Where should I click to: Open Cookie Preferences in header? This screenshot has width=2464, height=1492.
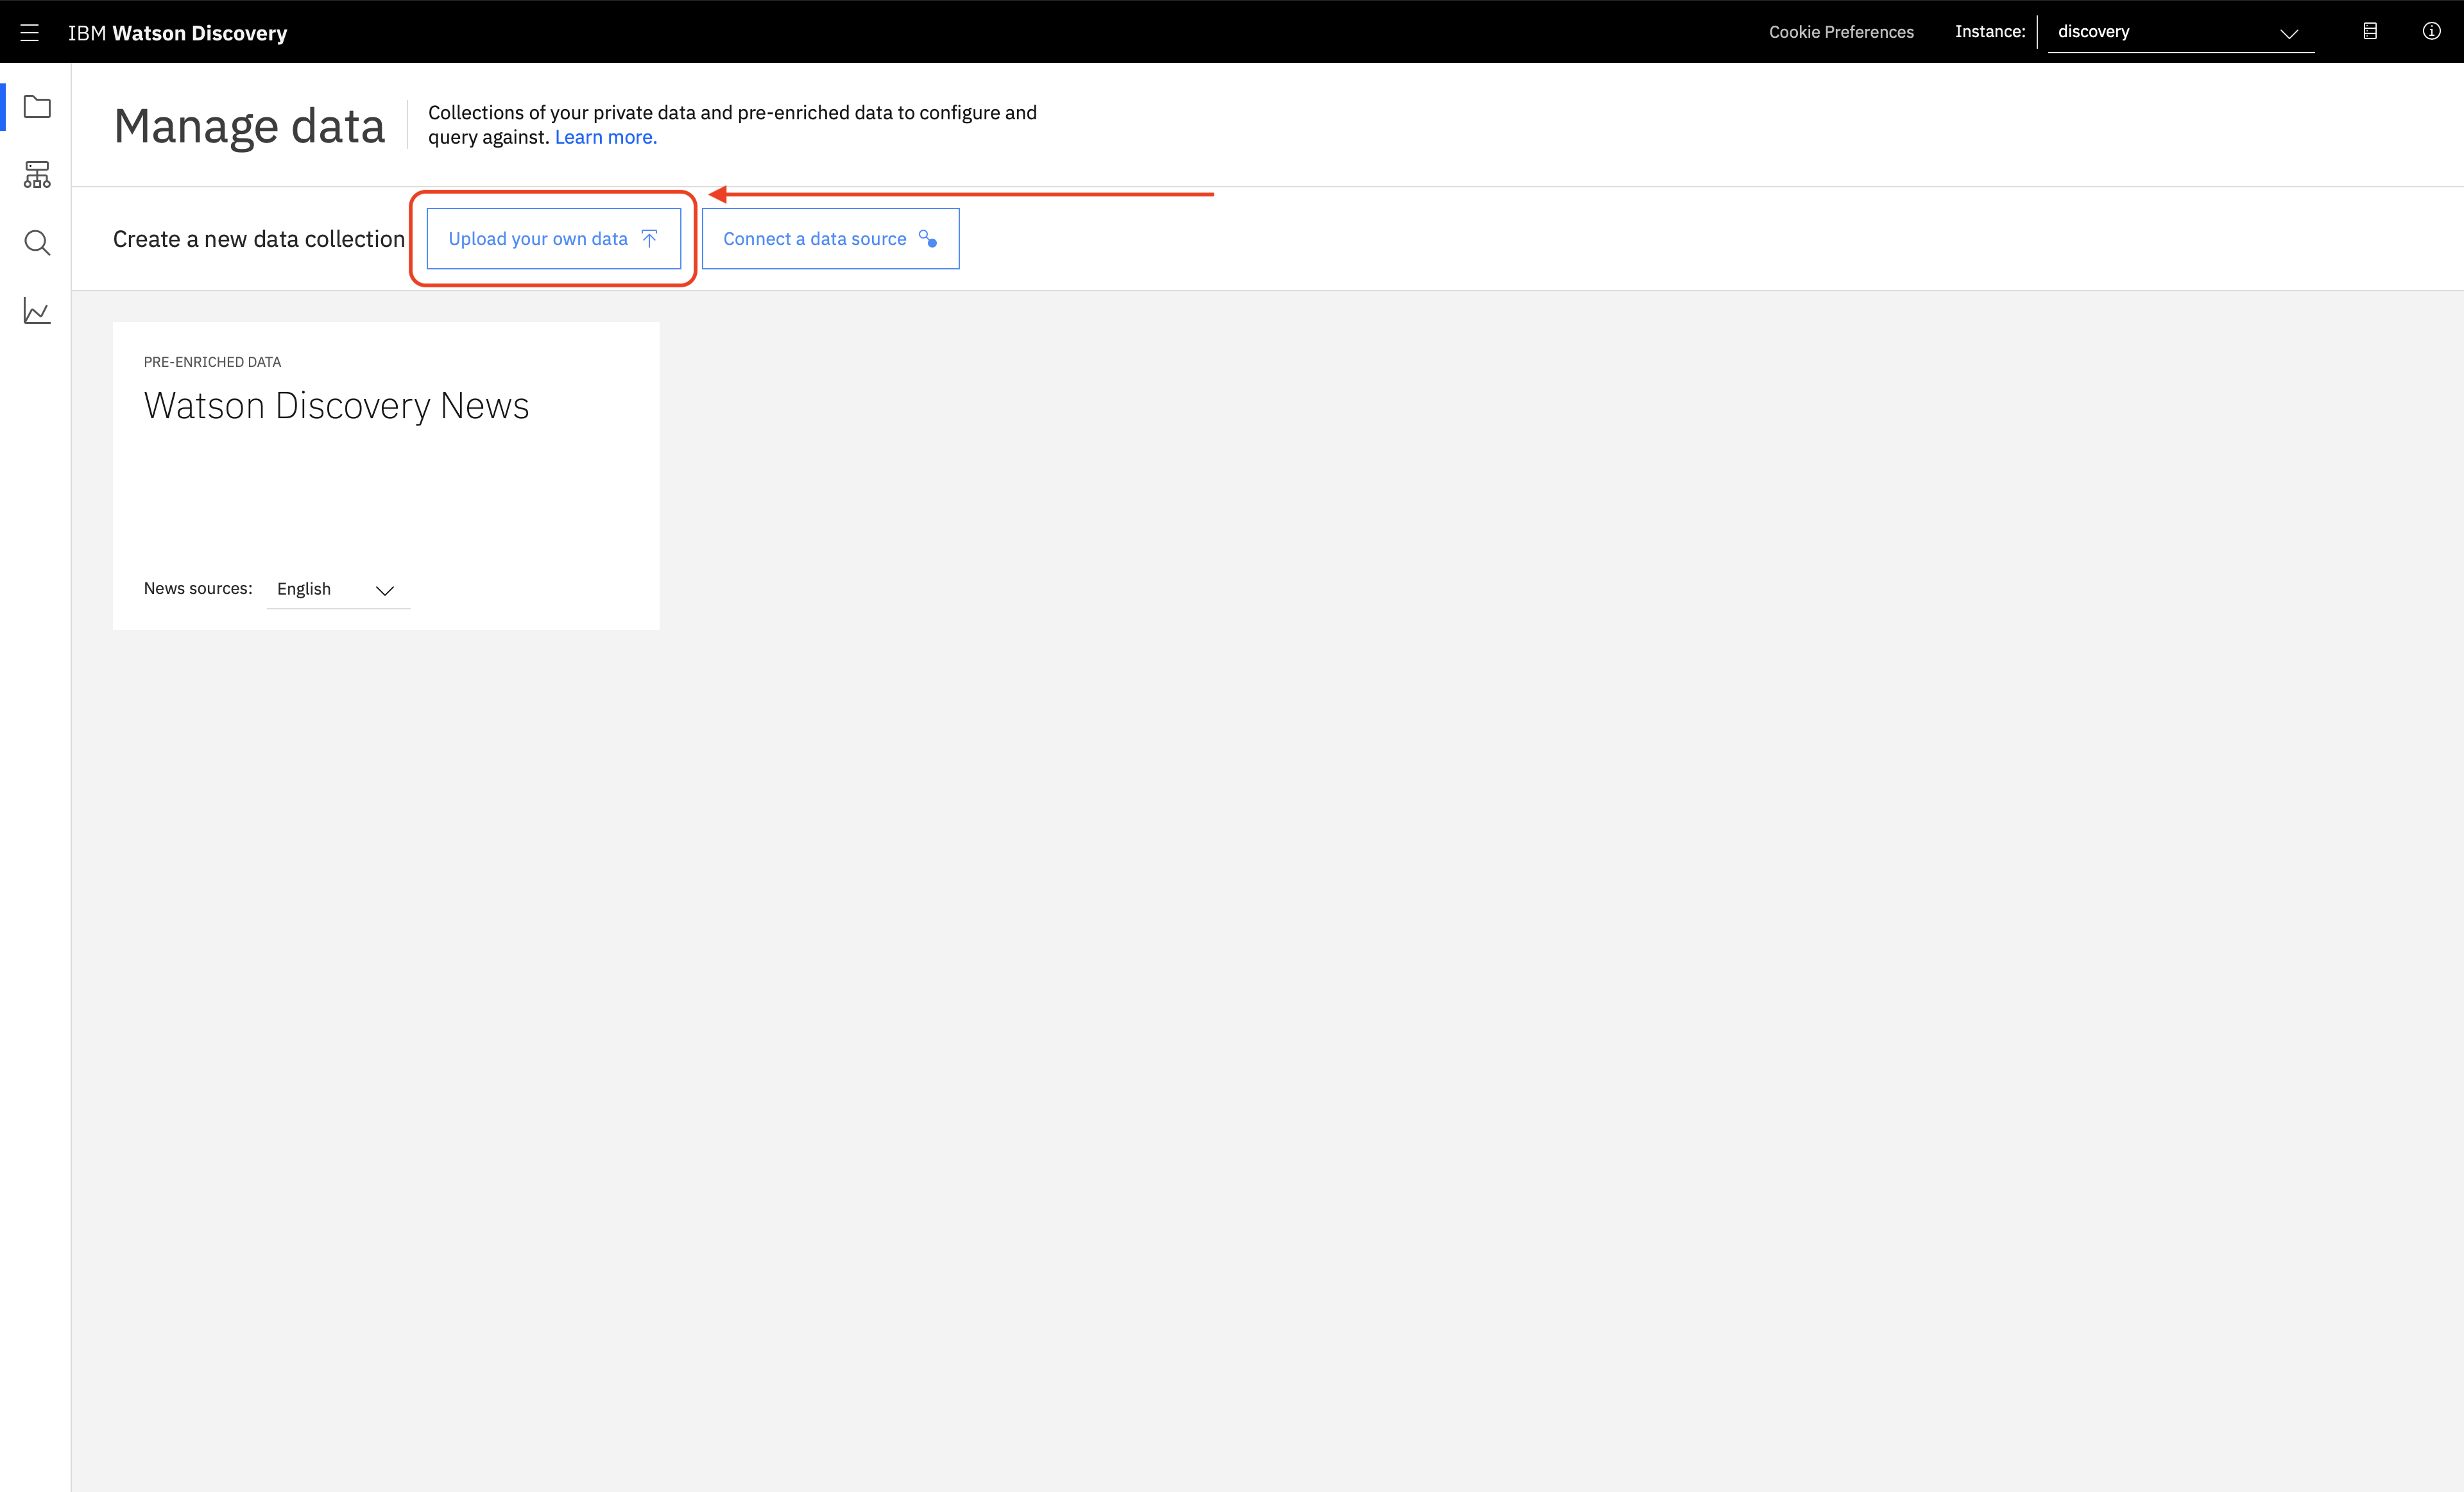coord(1841,32)
